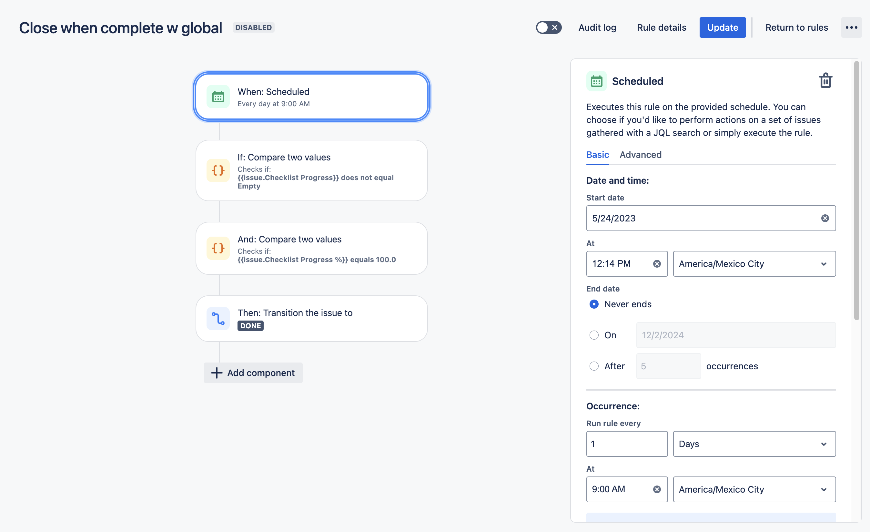The width and height of the screenshot is (870, 532).
Task: Click Add component below the rule
Action: pos(253,373)
